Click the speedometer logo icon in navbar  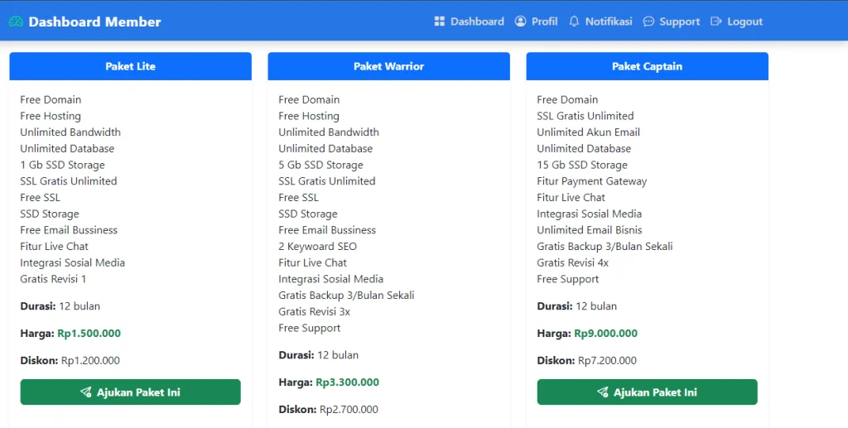tap(16, 22)
